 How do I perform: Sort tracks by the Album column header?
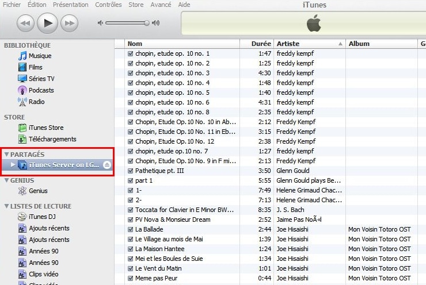coord(381,44)
